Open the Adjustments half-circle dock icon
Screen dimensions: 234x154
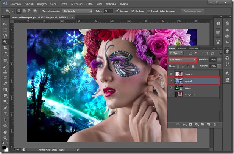click(x=228, y=73)
